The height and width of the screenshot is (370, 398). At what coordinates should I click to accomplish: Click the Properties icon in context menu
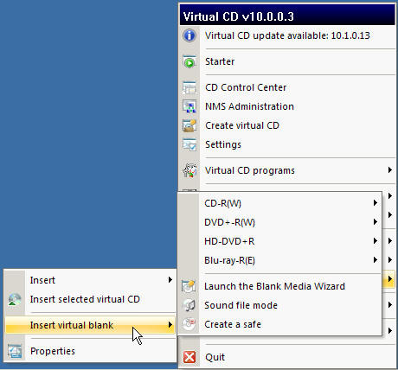(x=15, y=351)
